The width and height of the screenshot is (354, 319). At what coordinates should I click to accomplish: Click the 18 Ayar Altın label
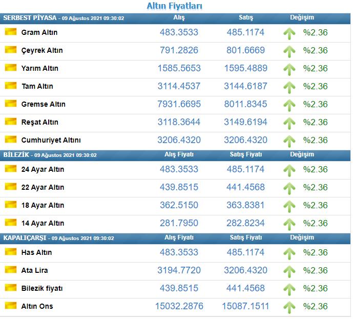click(43, 205)
